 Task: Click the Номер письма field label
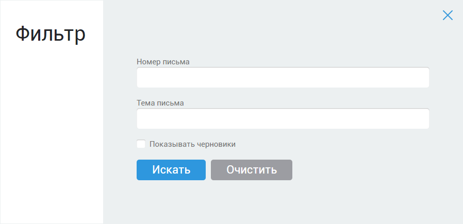click(163, 62)
